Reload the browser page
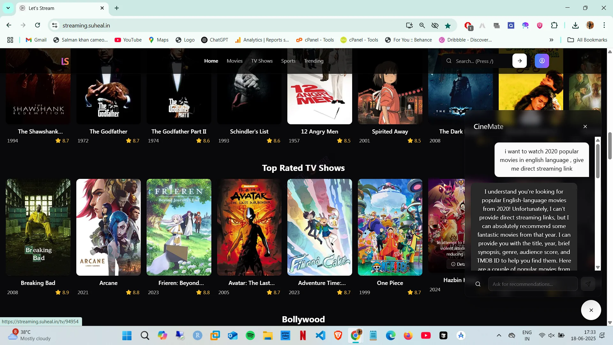The width and height of the screenshot is (613, 345). [37, 25]
